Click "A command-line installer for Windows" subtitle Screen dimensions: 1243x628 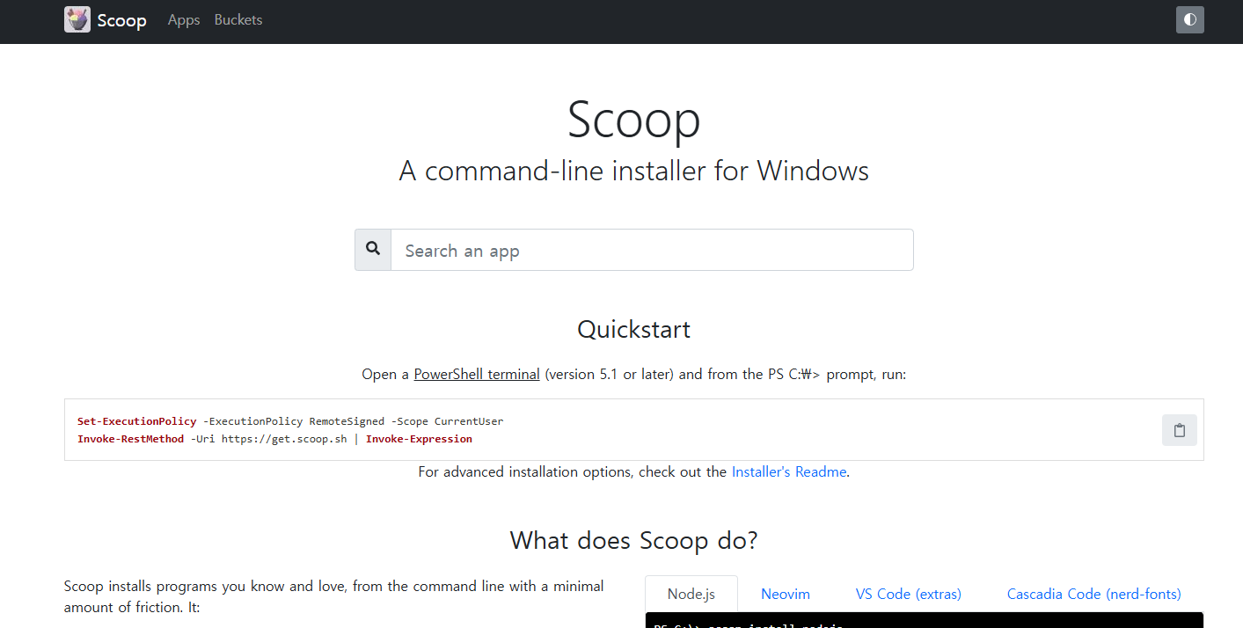[633, 170]
